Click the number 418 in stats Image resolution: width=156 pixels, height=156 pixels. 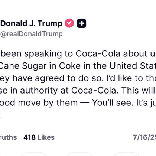point(29,137)
